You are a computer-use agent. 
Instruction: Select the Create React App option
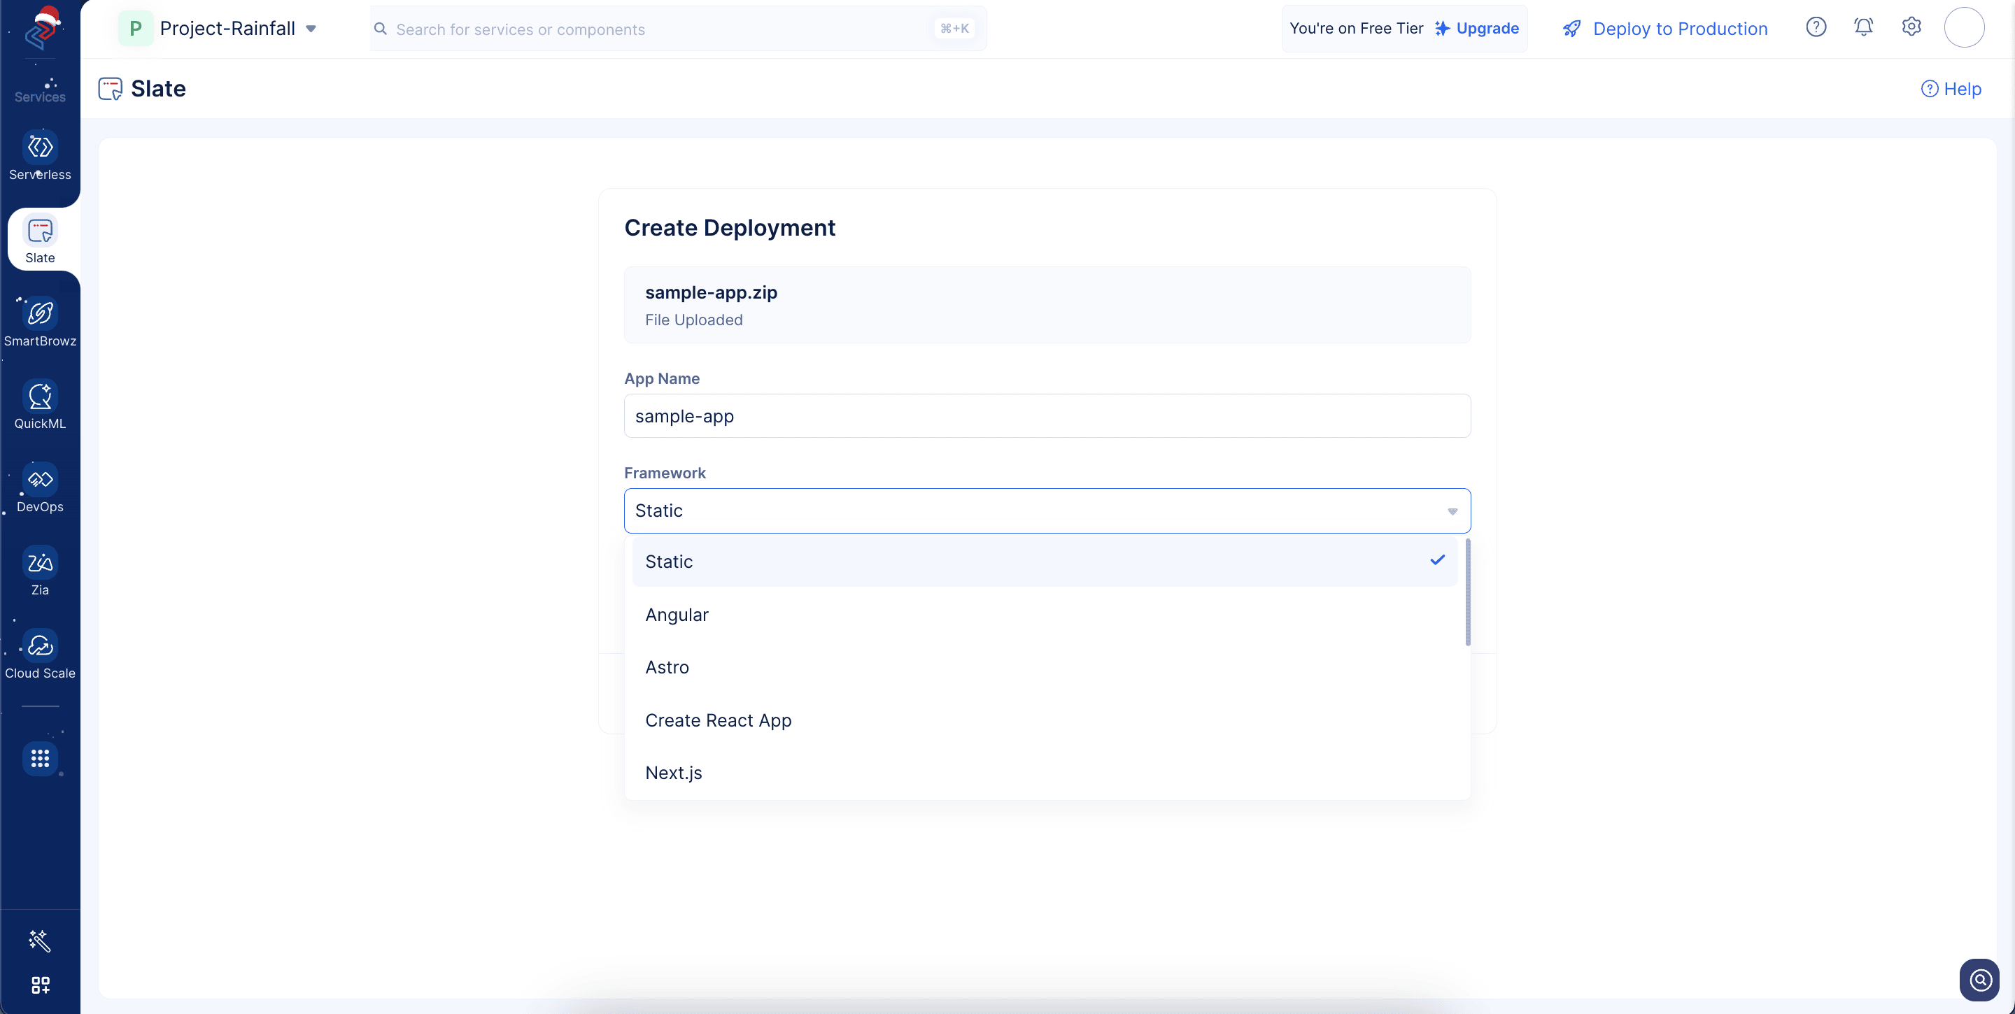1045,720
